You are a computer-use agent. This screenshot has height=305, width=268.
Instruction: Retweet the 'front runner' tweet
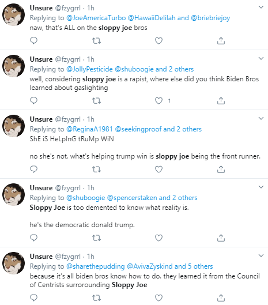pyautogui.click(x=96, y=170)
